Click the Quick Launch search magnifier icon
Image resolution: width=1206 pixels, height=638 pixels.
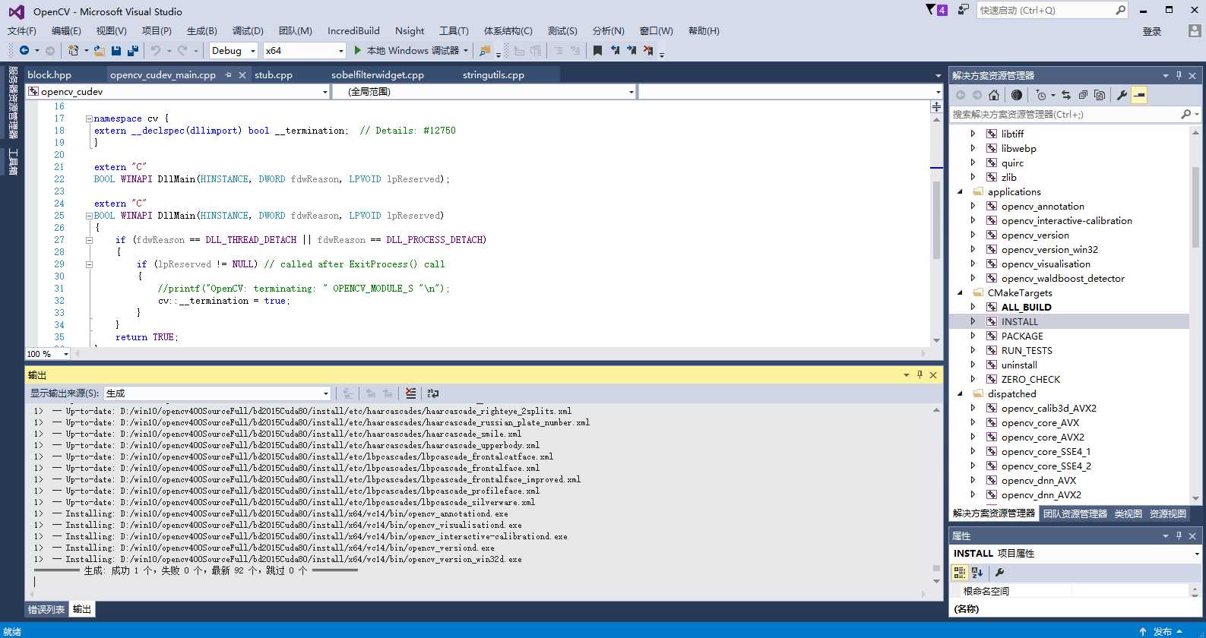(1120, 10)
